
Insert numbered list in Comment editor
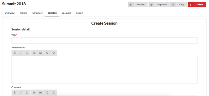point(34,92)
